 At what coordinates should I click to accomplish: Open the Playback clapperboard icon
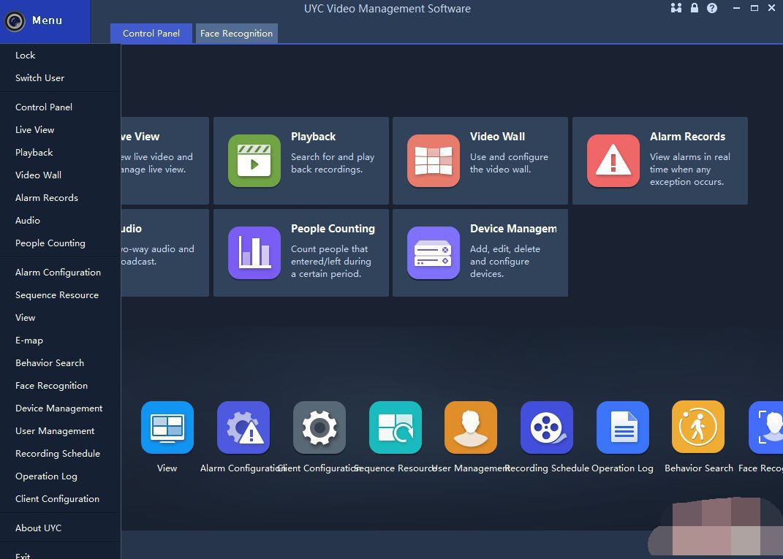(254, 161)
